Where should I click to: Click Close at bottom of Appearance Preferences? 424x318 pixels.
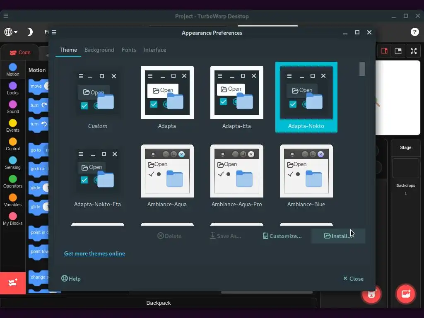(x=353, y=279)
